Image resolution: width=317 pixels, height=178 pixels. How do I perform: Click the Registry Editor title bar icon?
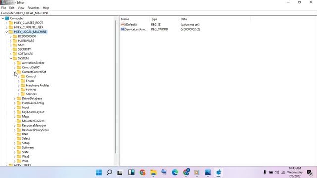3,2
